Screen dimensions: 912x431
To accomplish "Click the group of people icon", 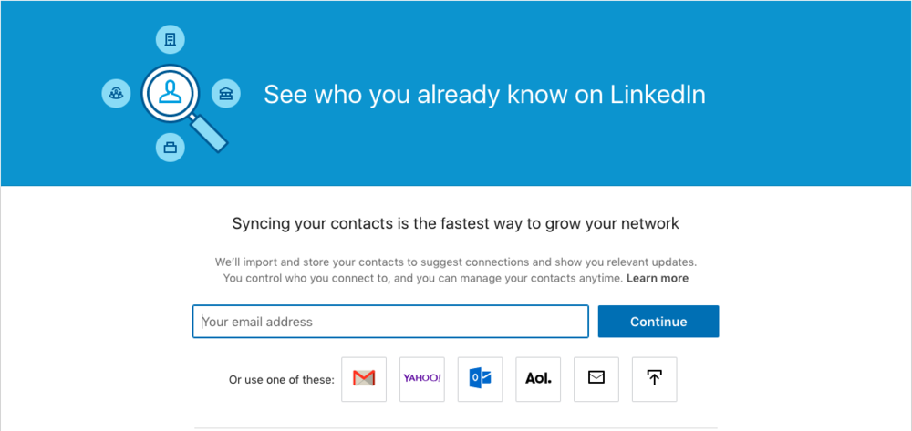I will click(116, 93).
